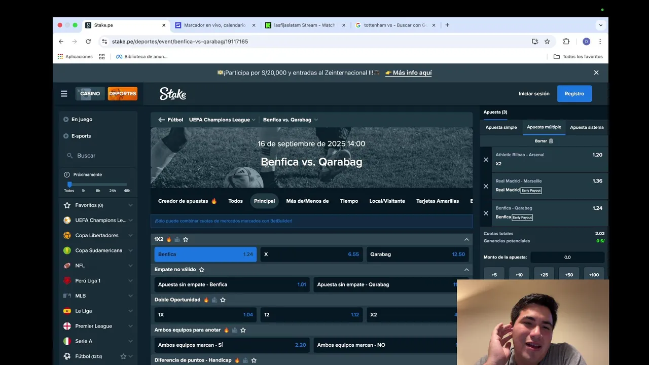Click the Premier League England flag icon

click(x=67, y=326)
